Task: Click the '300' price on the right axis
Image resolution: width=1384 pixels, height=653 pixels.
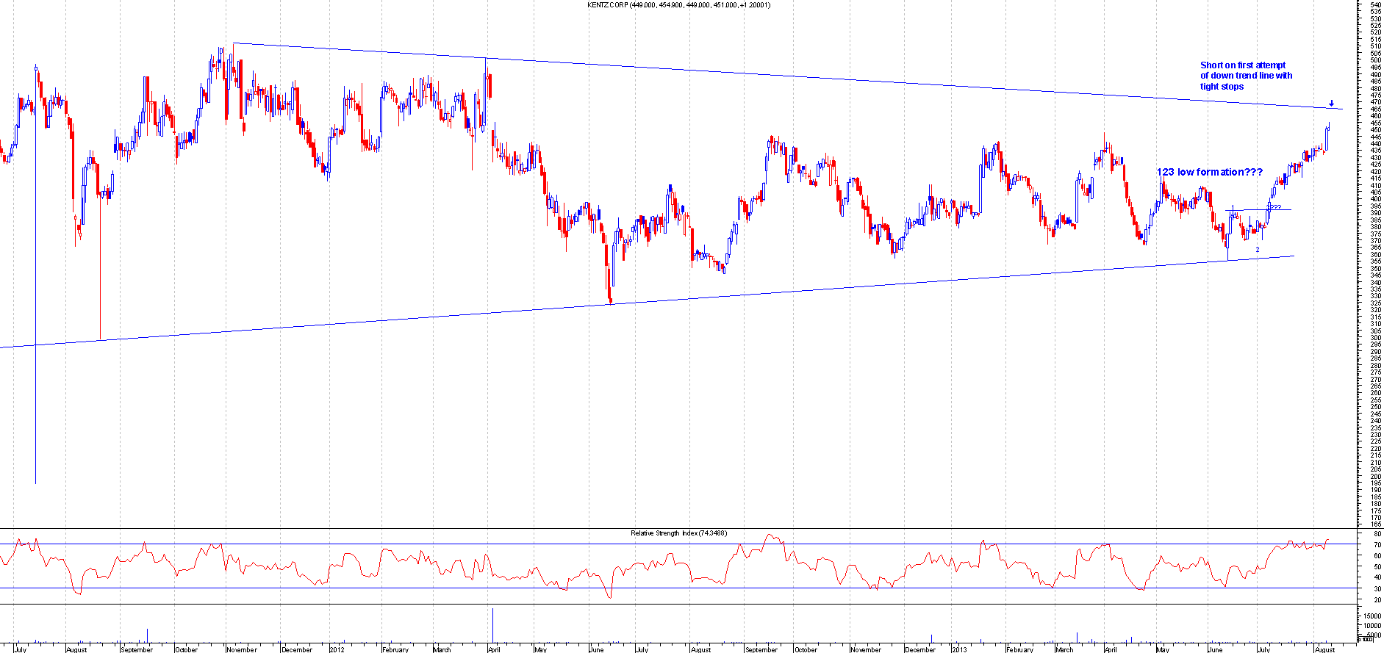Action: [x=1375, y=338]
